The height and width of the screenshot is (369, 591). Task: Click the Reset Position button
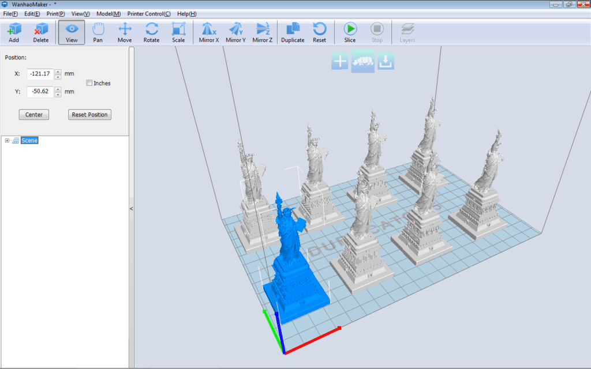click(89, 115)
